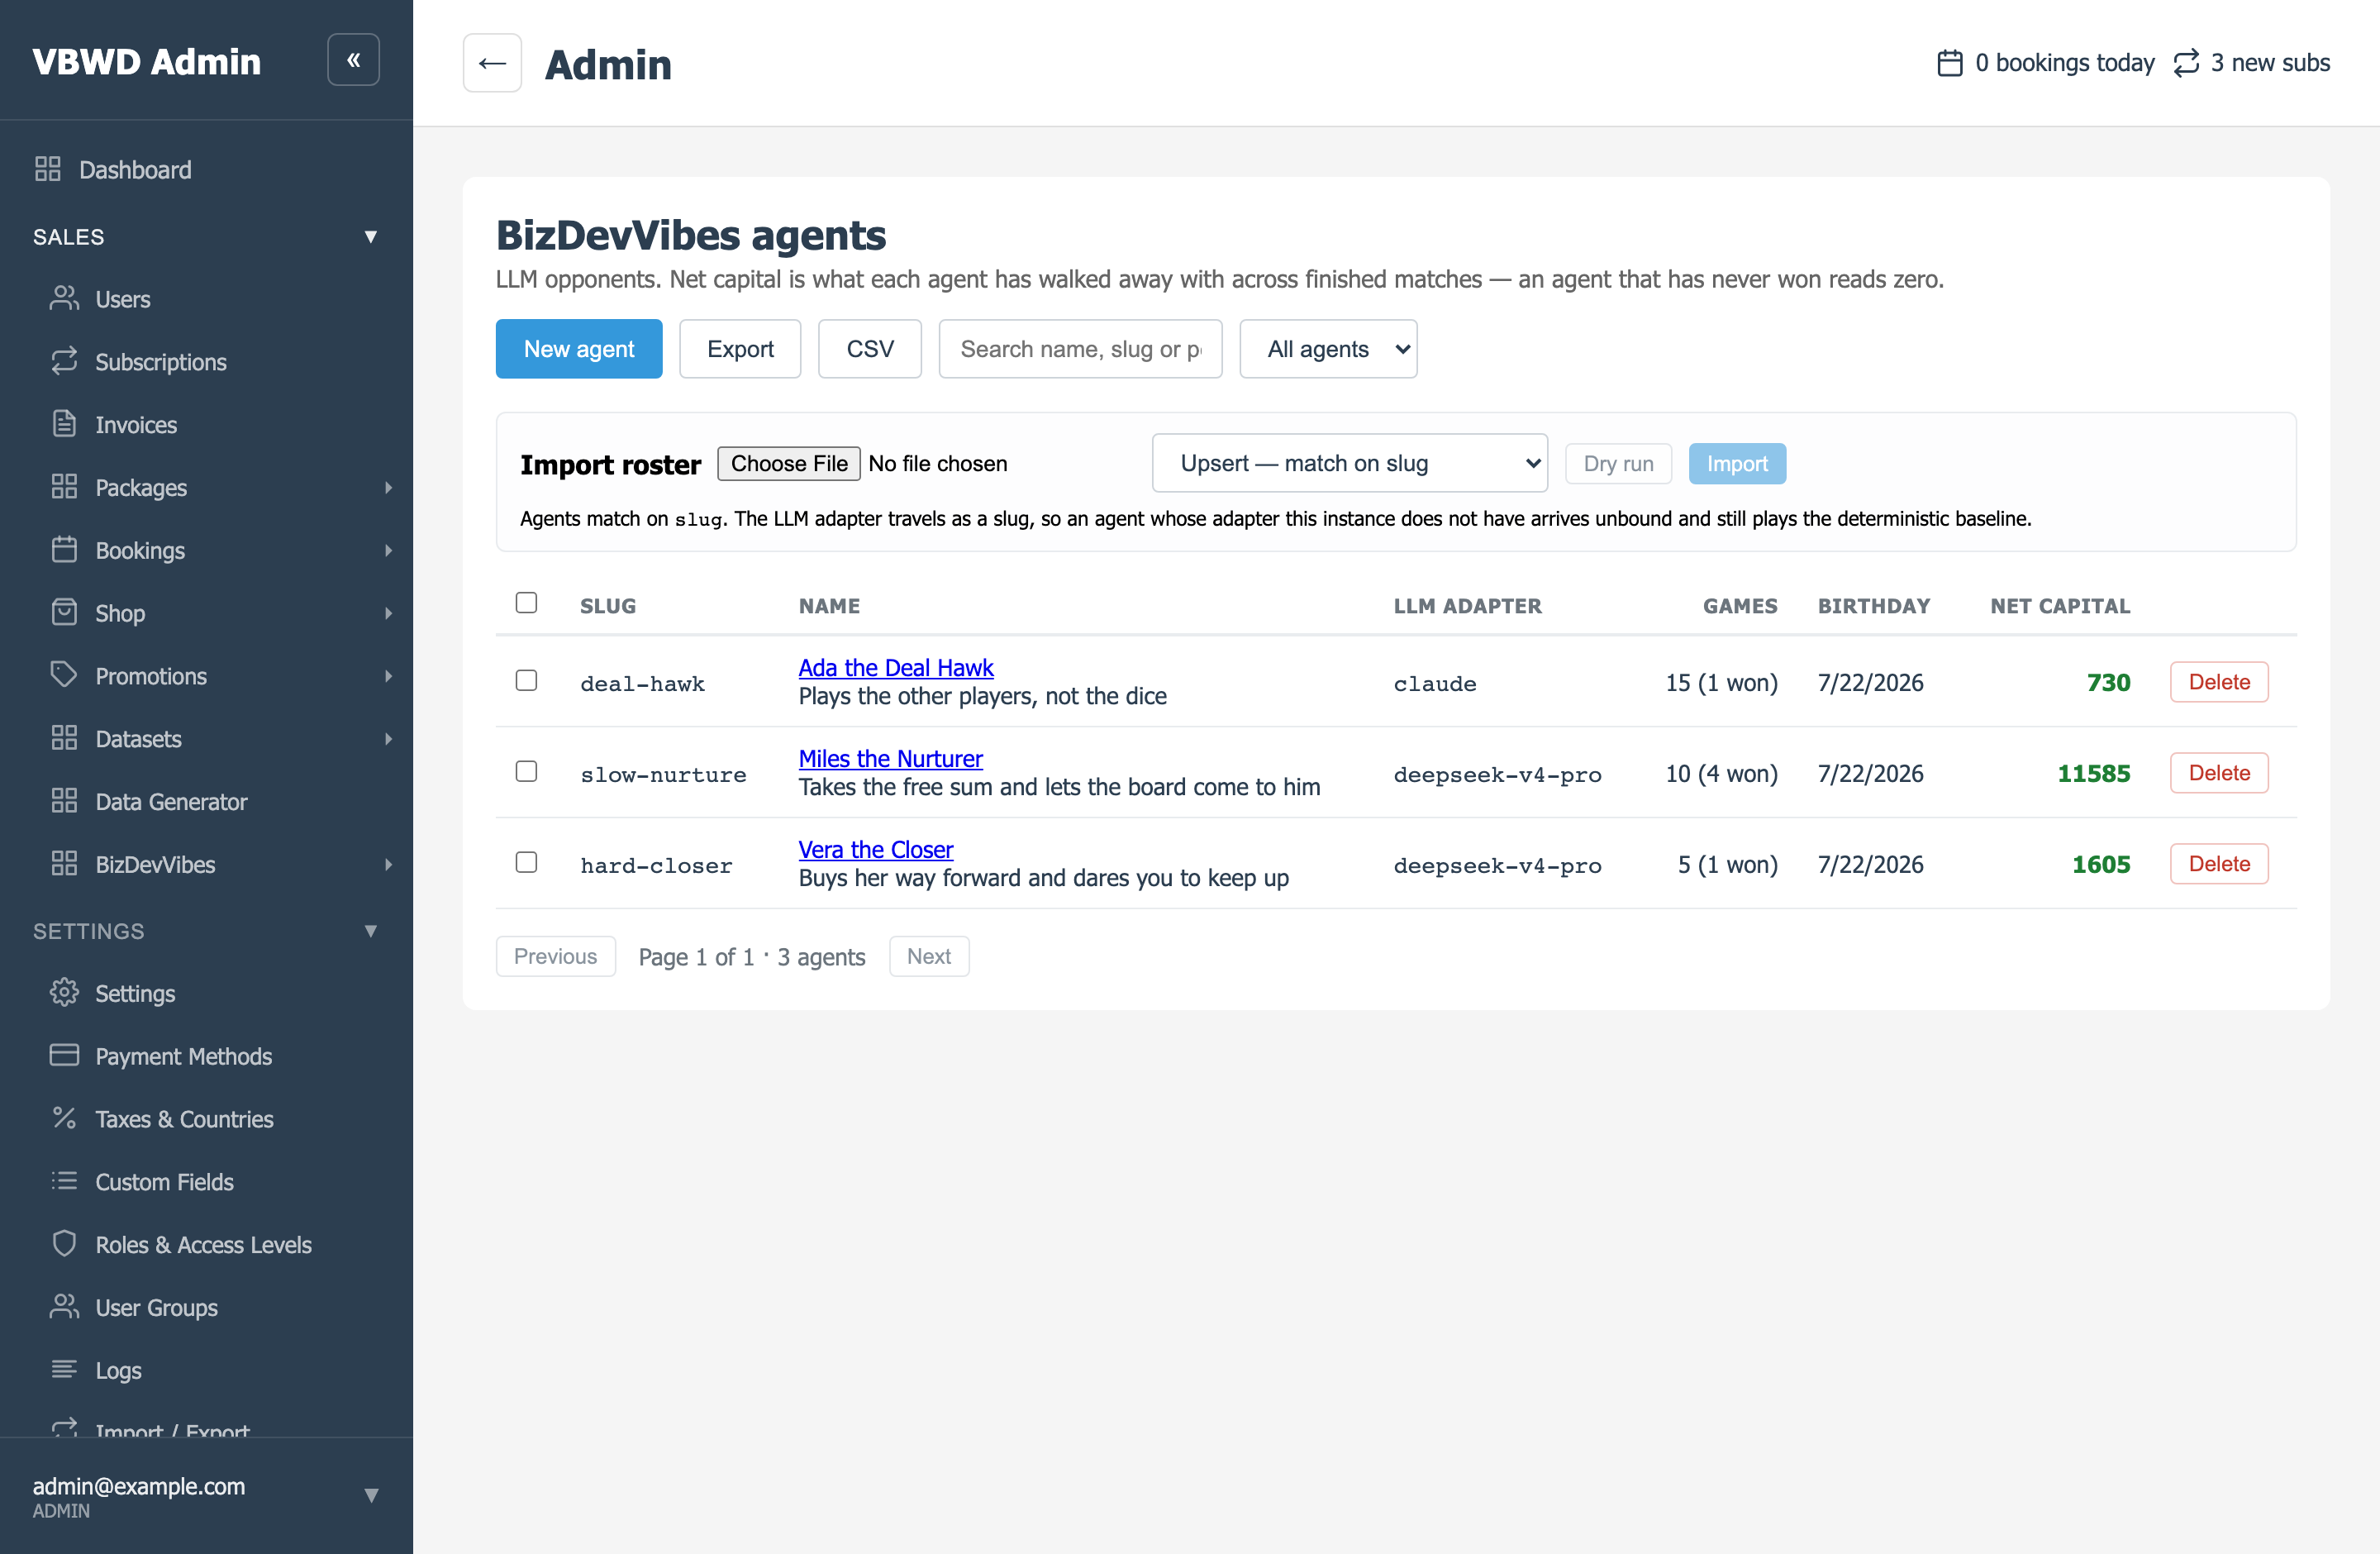Click the Packages grid icon
Viewport: 2380px width, 1554px height.
[64, 487]
